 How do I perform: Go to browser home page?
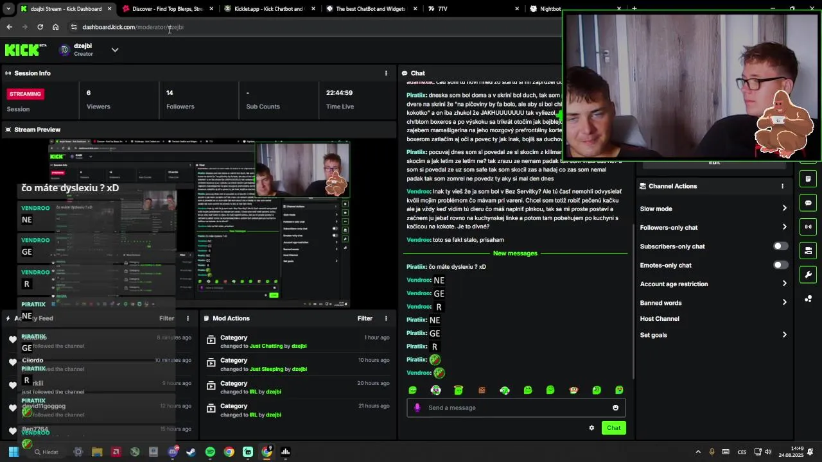click(55, 27)
